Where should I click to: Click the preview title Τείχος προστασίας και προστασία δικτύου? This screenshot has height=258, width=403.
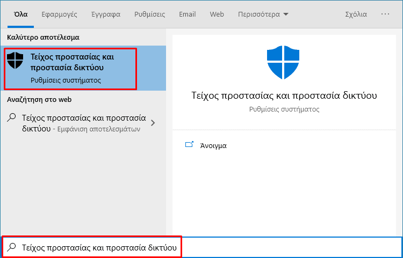tap(284, 95)
